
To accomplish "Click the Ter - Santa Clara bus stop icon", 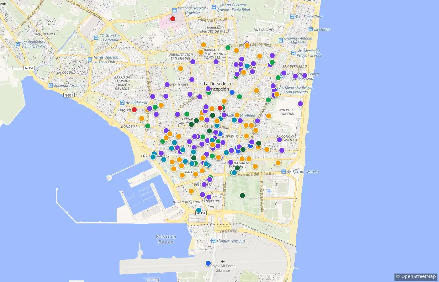I will 292,17.
